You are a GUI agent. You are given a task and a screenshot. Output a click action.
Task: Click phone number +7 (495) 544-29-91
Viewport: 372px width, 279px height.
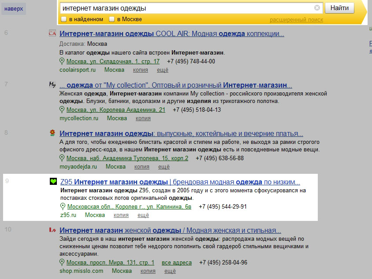coord(223,206)
